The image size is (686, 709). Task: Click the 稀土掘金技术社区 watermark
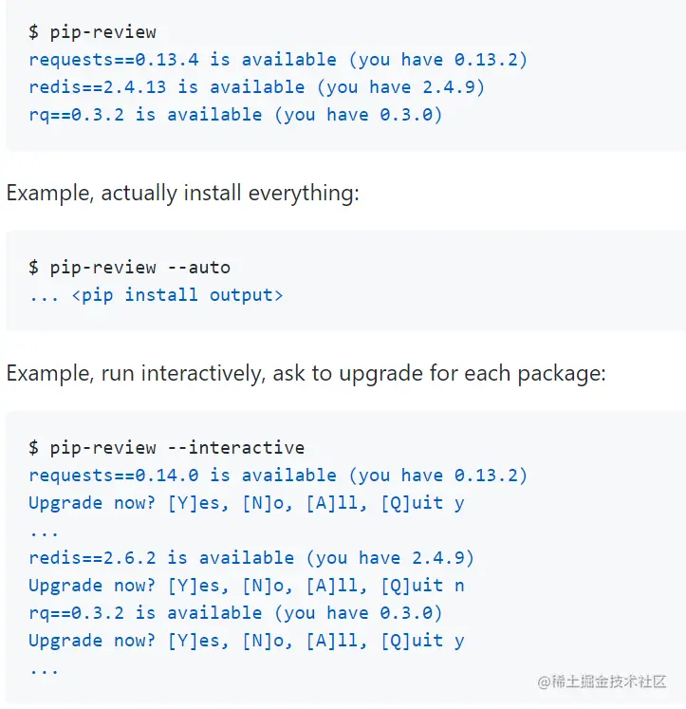point(602,681)
